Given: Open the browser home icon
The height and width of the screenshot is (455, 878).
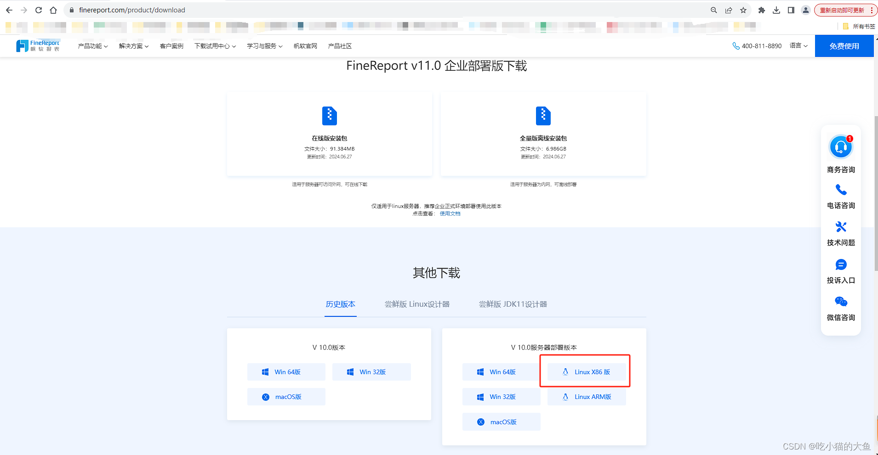Looking at the screenshot, I should (x=53, y=10).
